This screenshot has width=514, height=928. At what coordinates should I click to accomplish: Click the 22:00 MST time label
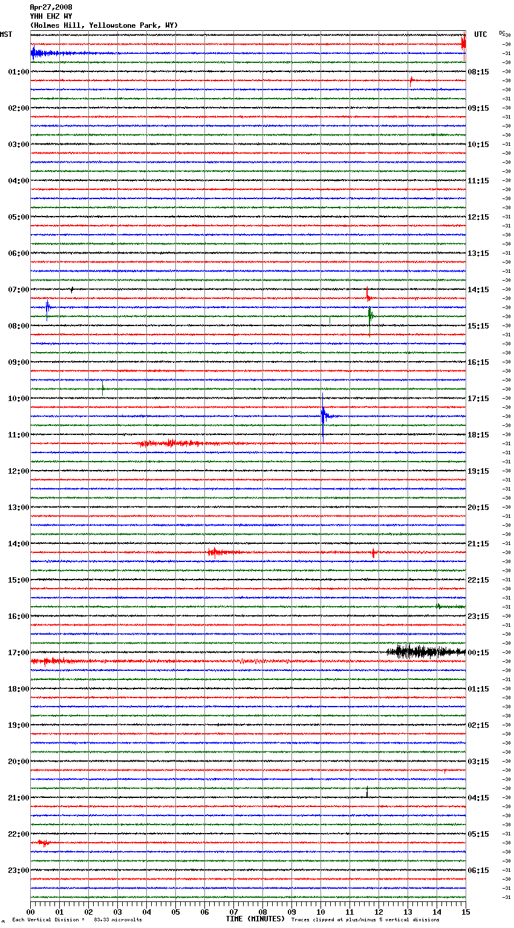point(18,834)
